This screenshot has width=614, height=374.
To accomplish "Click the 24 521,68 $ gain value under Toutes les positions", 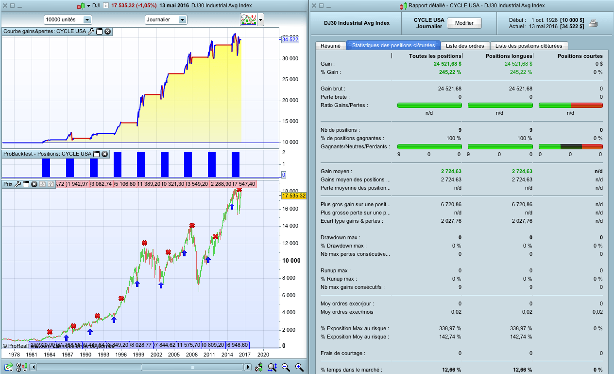I will coord(447,64).
